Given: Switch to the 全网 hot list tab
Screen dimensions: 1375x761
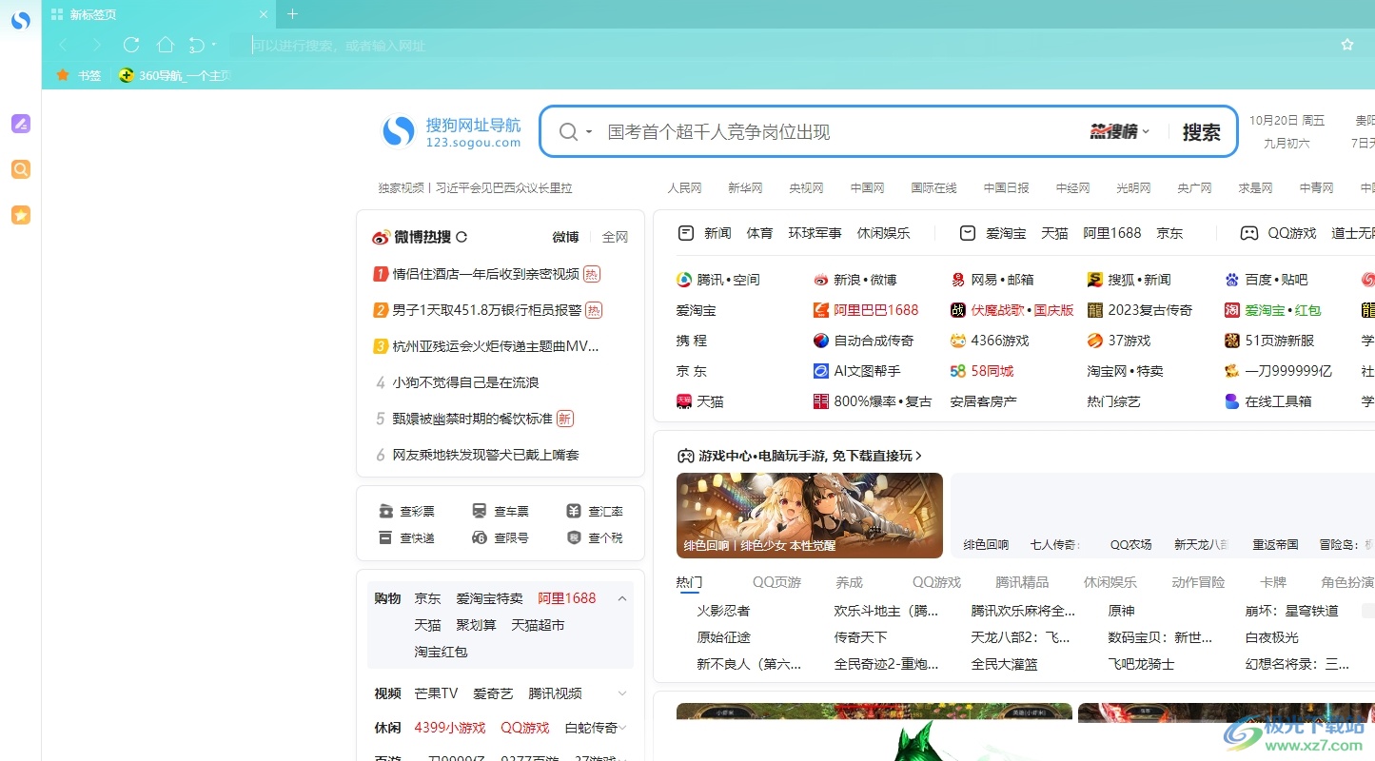Looking at the screenshot, I should point(615,237).
